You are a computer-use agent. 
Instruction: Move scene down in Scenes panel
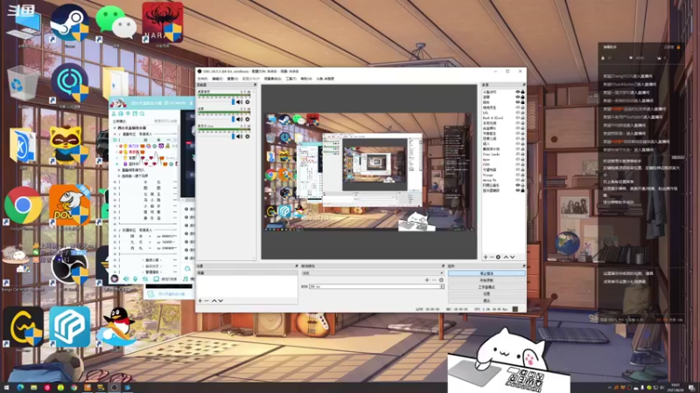click(x=220, y=300)
